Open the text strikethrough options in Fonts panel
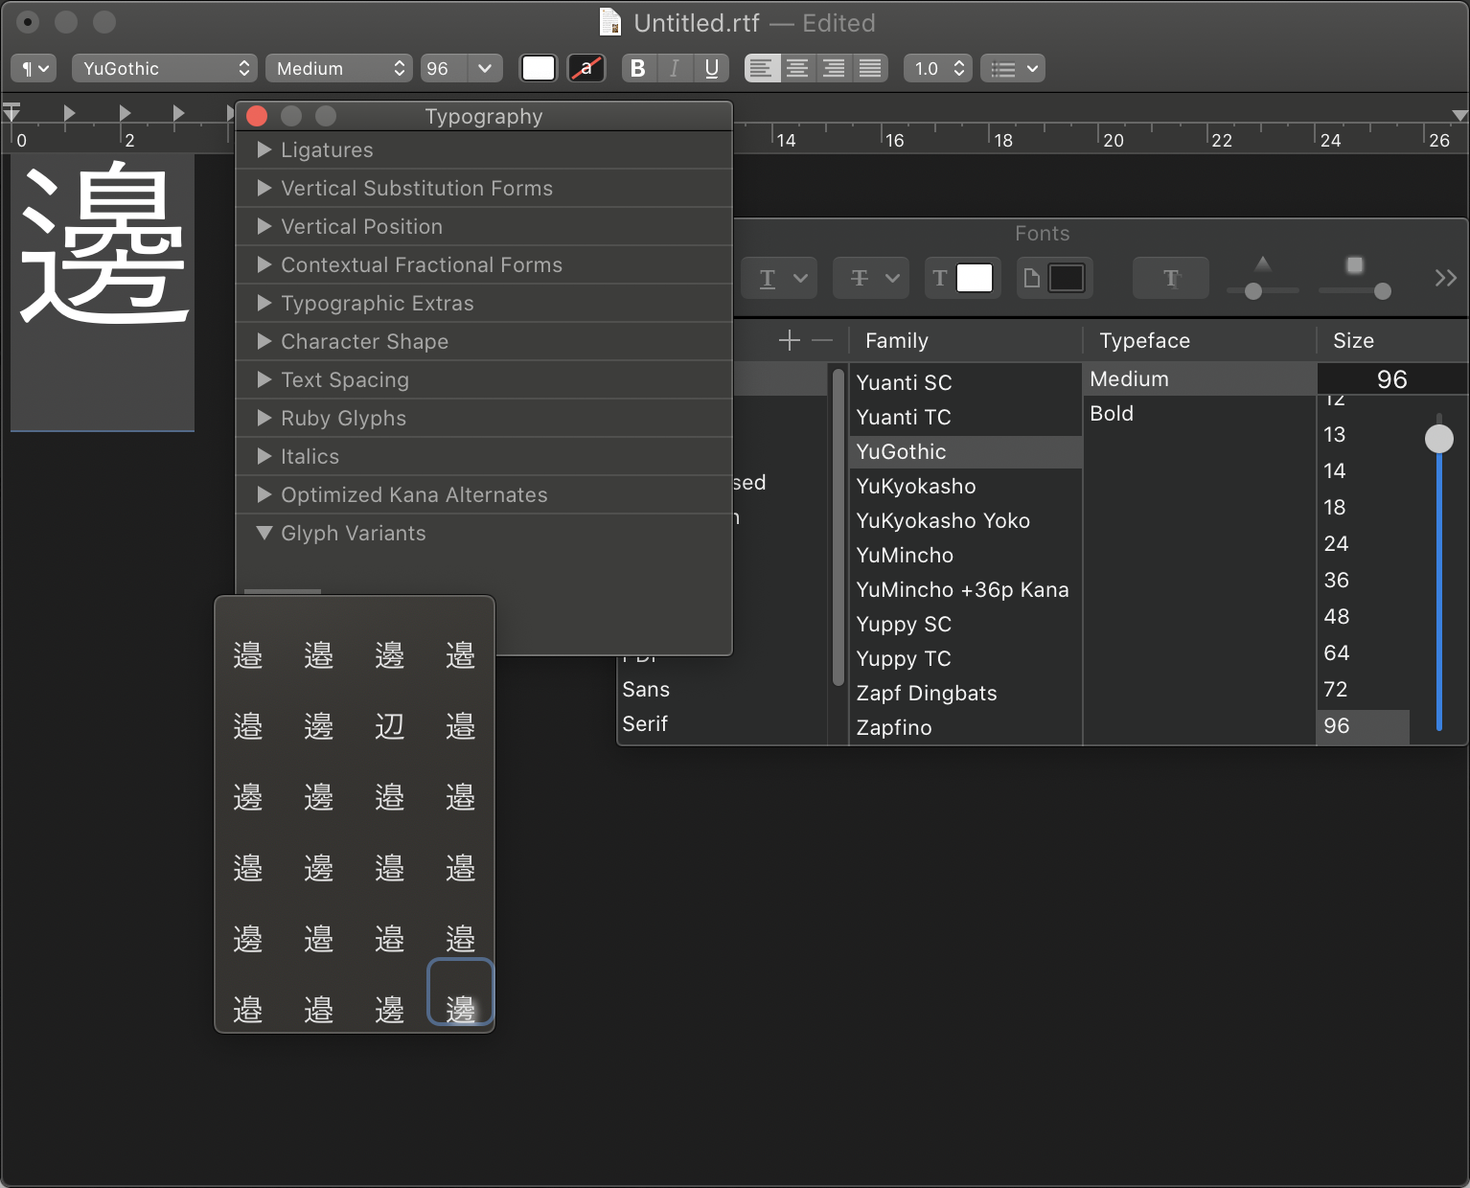The image size is (1470, 1188). (x=870, y=278)
